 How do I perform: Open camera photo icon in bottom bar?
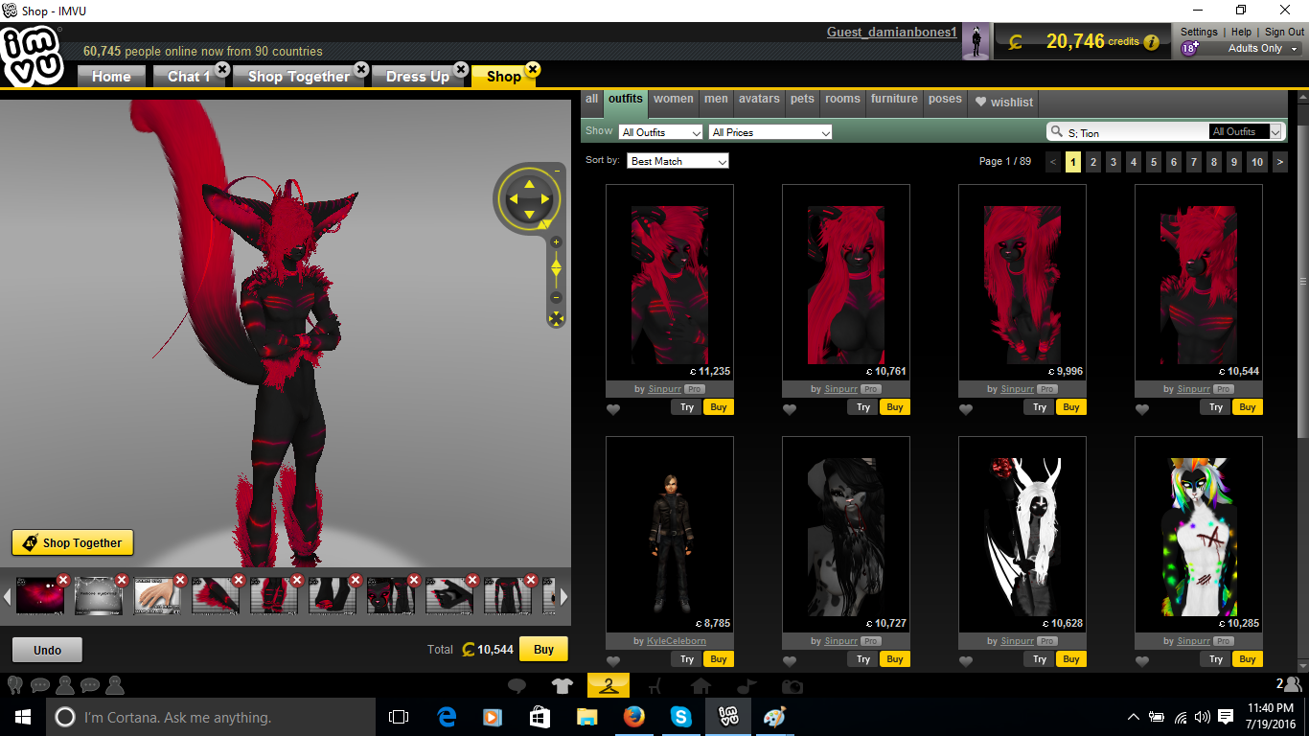coord(792,686)
